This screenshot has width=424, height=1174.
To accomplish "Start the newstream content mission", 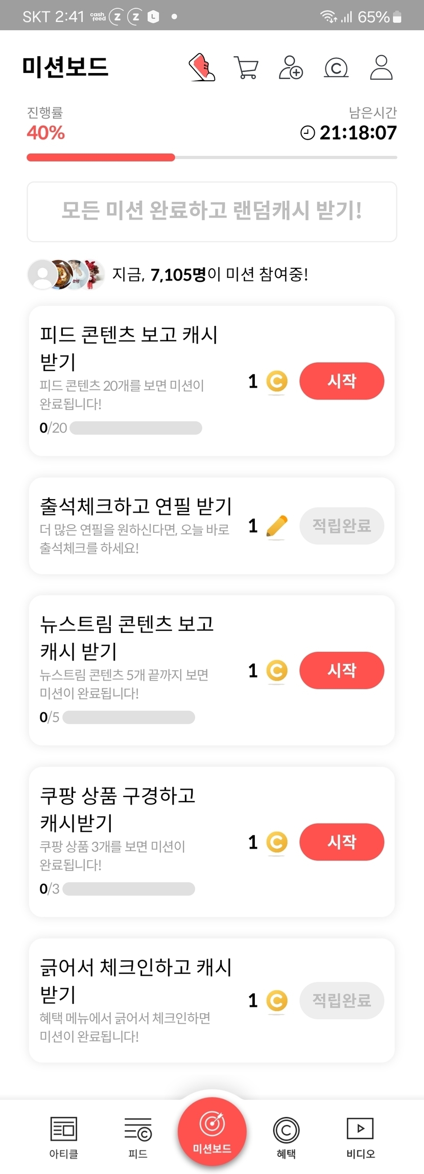I will point(341,670).
